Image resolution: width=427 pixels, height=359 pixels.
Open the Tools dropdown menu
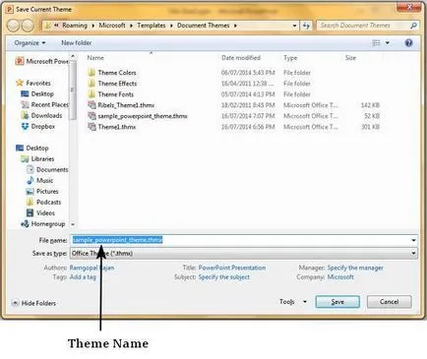(x=293, y=302)
